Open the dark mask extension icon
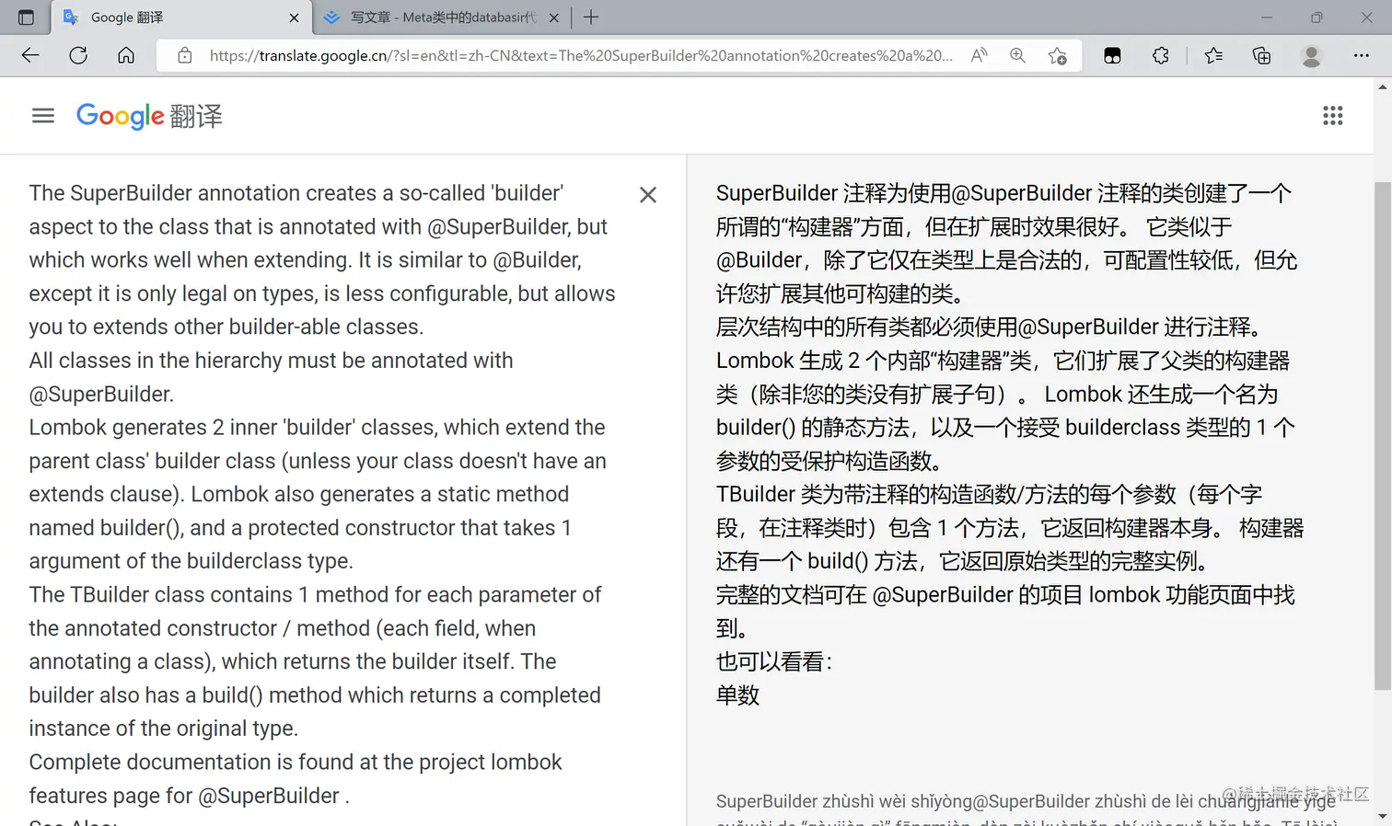Screen dimensions: 1392x826 click(1112, 55)
